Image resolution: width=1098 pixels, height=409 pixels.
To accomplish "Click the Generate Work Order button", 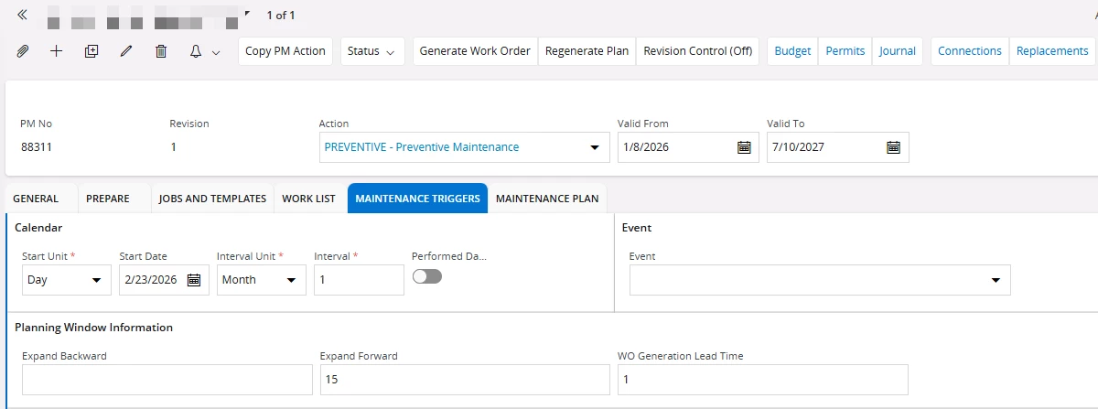I will point(475,51).
